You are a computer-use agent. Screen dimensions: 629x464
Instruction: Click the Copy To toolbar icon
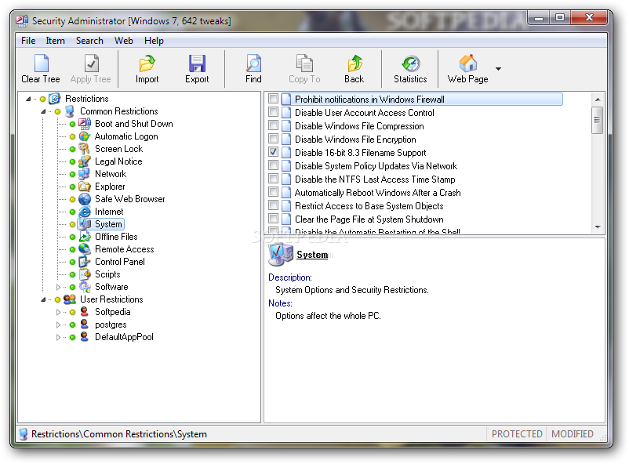coord(304,63)
